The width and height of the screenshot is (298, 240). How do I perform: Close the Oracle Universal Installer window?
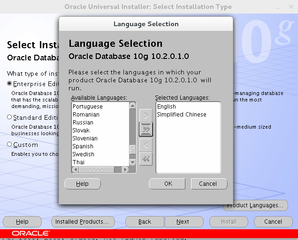point(291,7)
